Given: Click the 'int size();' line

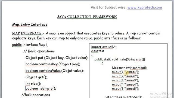Looking at the screenshot, I should coord(33,84).
